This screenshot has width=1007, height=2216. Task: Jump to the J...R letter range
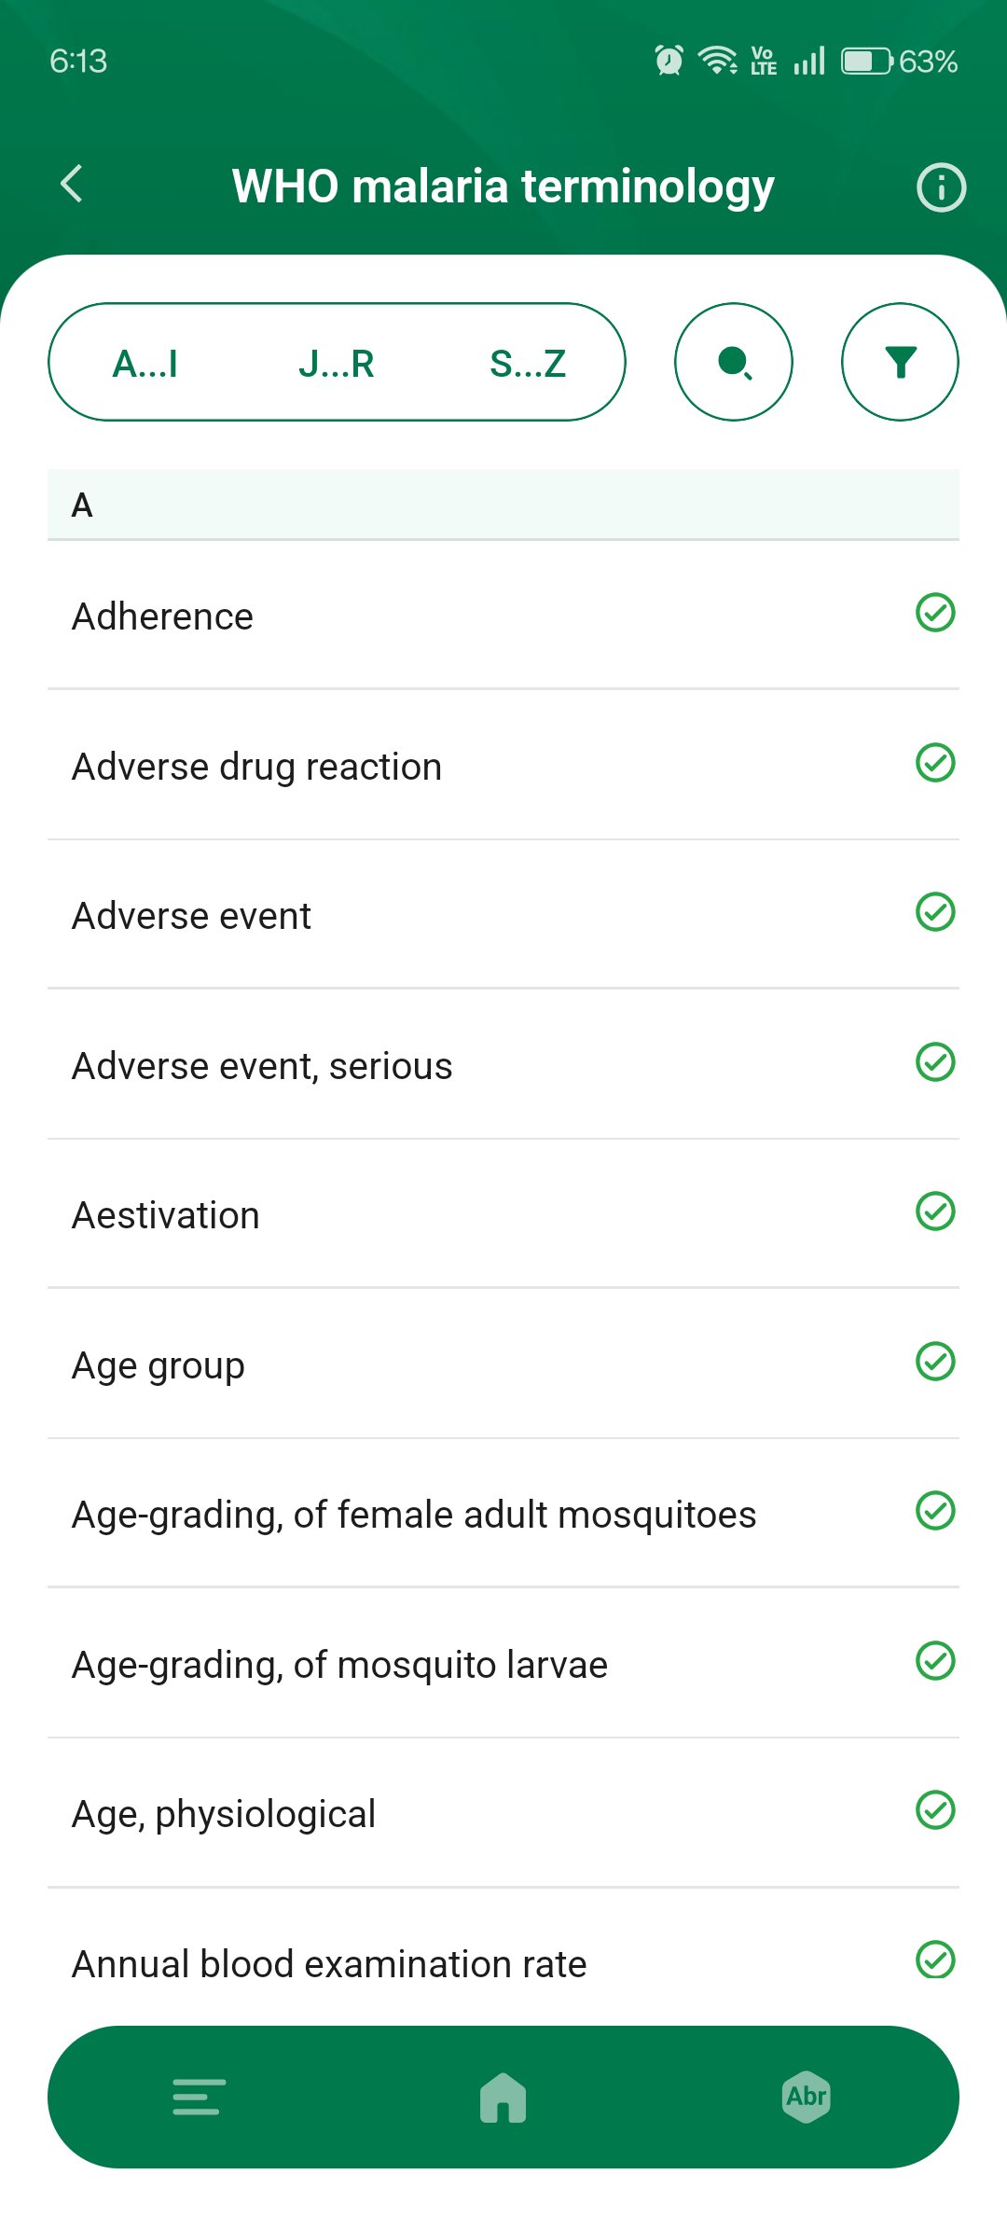(337, 364)
